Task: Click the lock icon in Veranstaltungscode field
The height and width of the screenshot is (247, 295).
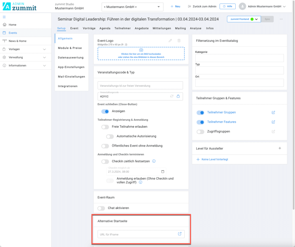Action: tap(178, 96)
